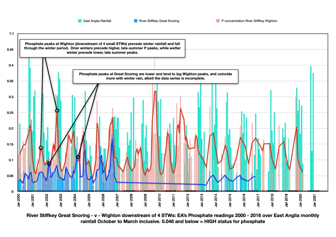Click the teal East Anglia Rainfall legend swatch
Viewport: 336px width, 237px height.
(79, 21)
